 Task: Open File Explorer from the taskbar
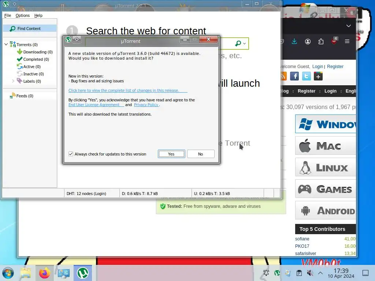click(25, 273)
